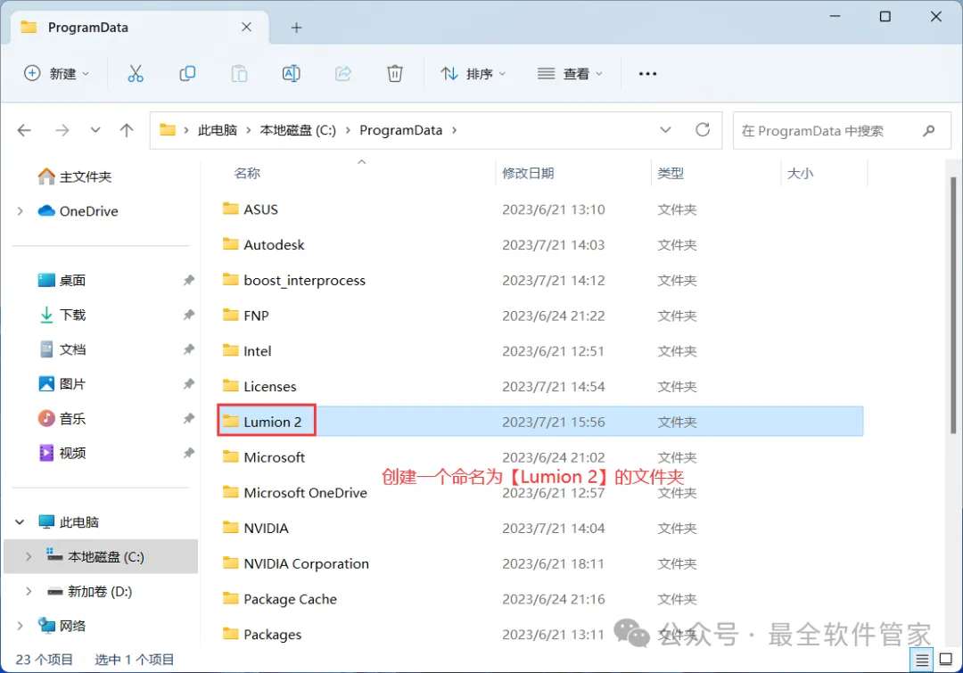Expand the chevron after ProgramData breadcrumb
This screenshot has width=963, height=673.
[455, 130]
